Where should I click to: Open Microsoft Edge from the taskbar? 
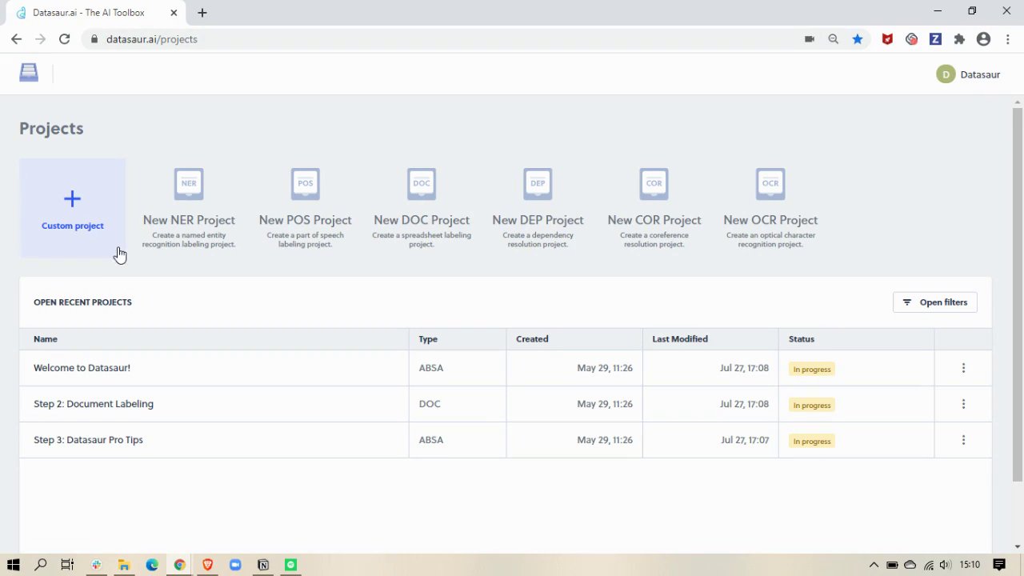(152, 565)
